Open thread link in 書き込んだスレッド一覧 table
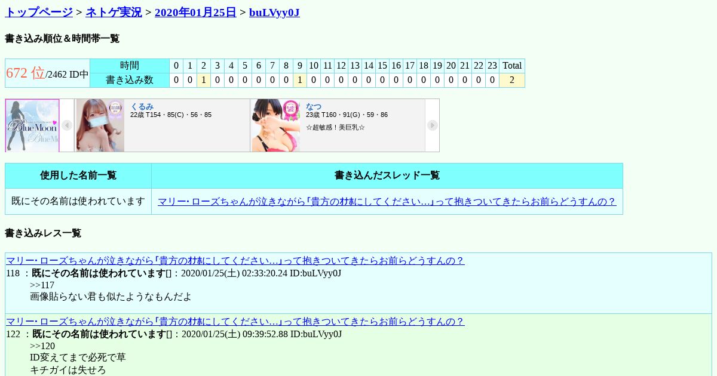Viewport: 717px width, 376px height. [x=387, y=202]
